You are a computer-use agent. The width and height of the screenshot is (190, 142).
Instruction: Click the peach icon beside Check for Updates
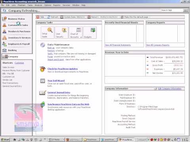[x=43, y=69]
